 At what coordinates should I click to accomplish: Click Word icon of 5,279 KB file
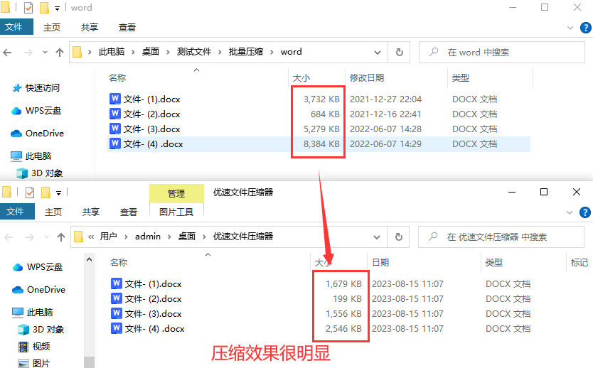point(115,129)
